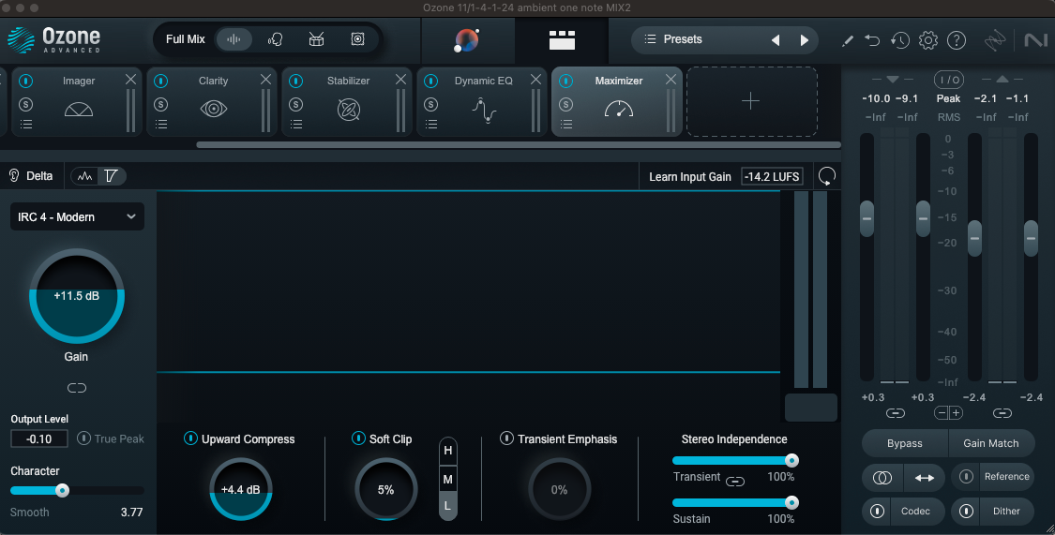Toggle Upward Compress power button
Image resolution: width=1055 pixels, height=535 pixels.
190,438
